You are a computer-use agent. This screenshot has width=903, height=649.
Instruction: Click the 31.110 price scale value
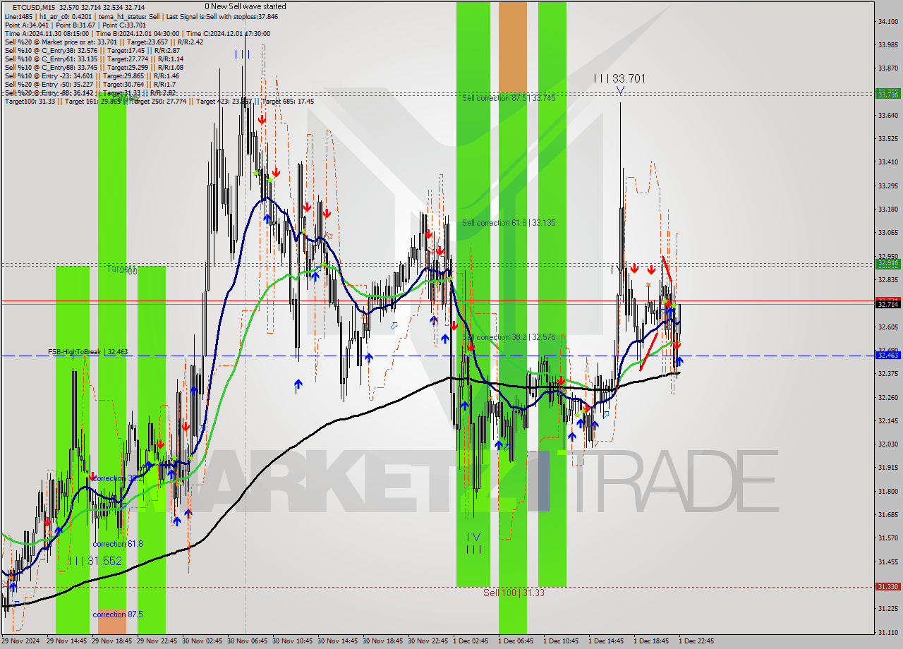point(887,631)
